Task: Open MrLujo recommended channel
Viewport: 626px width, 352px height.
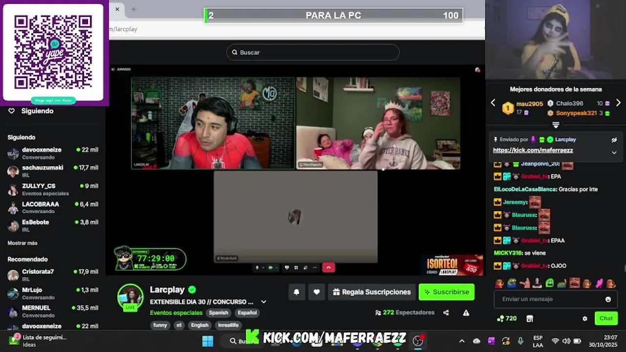Action: pos(53,293)
